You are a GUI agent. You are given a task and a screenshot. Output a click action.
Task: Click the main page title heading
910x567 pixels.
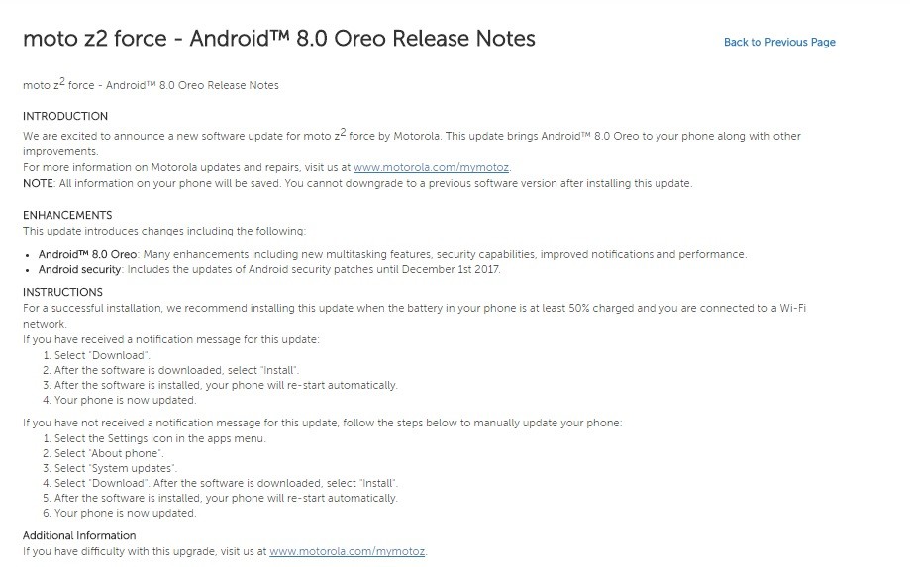tap(278, 39)
